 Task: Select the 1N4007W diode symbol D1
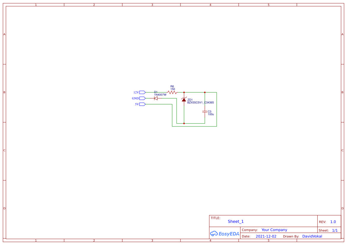click(x=156, y=98)
